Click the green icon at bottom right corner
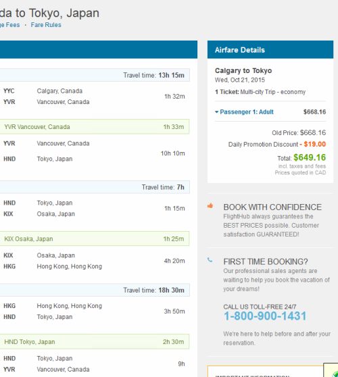The image size is (338, 377). [x=335, y=373]
